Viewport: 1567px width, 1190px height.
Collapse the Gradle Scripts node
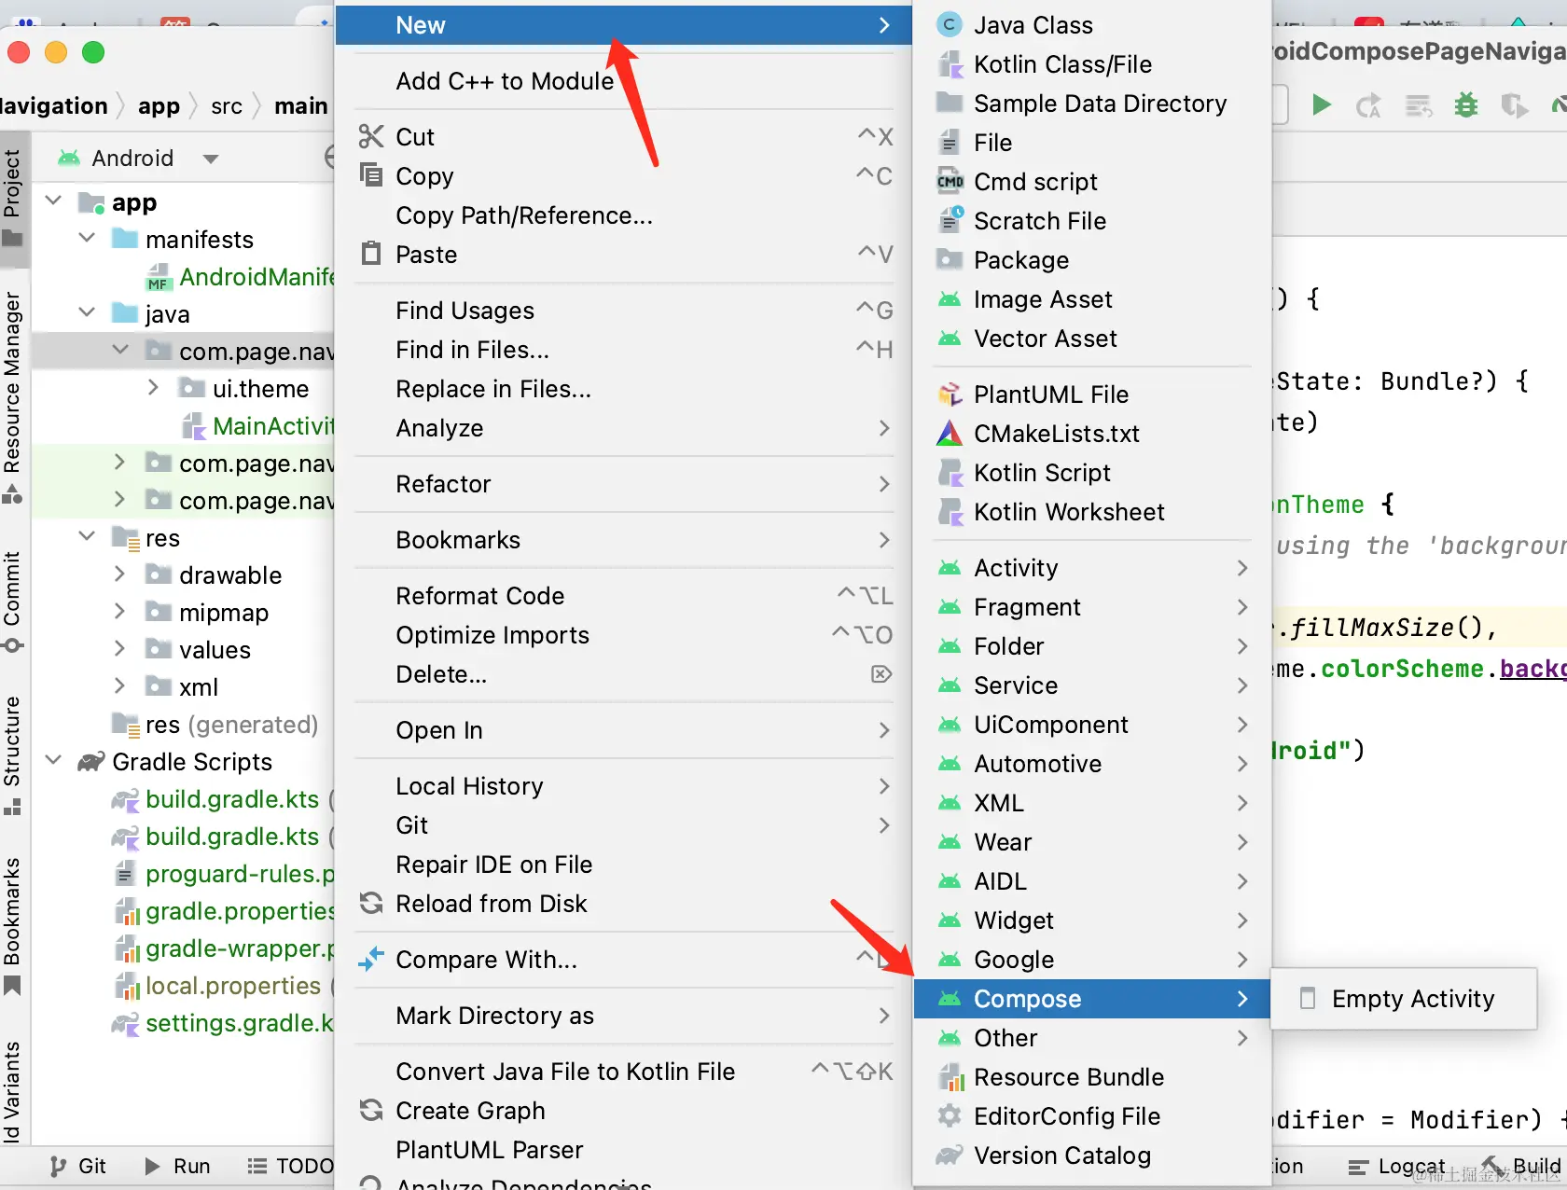point(54,761)
